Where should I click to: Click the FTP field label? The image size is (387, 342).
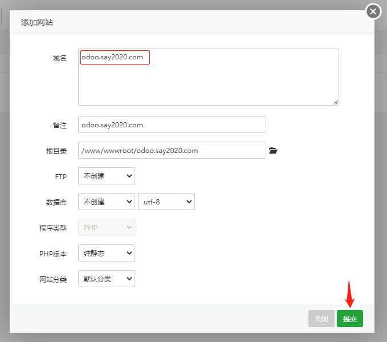(x=61, y=176)
